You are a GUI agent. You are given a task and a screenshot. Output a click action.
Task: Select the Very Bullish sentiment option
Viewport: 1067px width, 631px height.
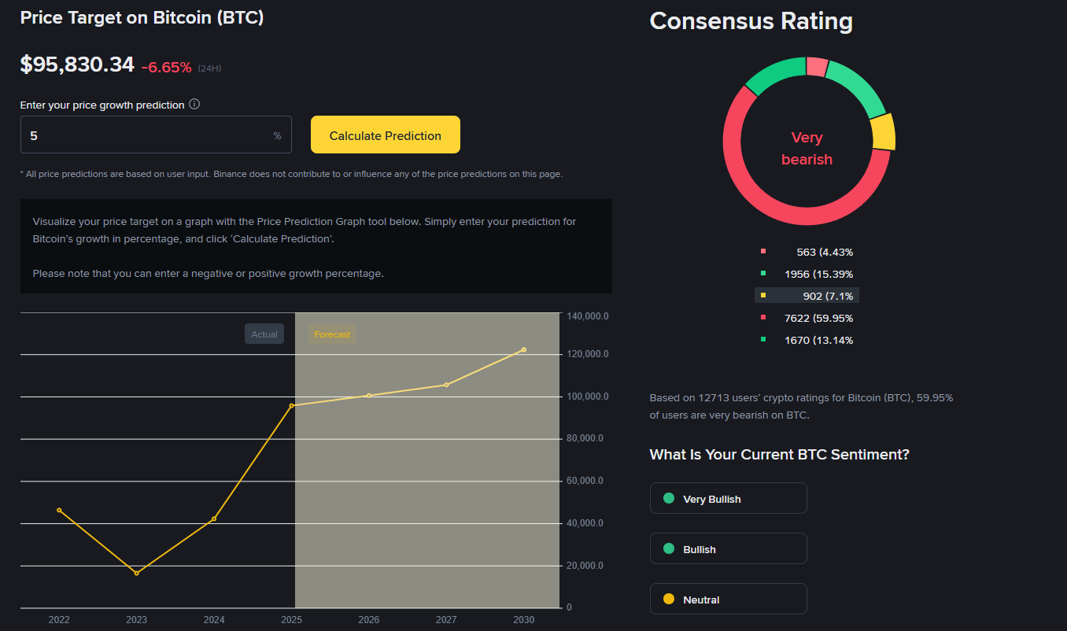pyautogui.click(x=728, y=499)
